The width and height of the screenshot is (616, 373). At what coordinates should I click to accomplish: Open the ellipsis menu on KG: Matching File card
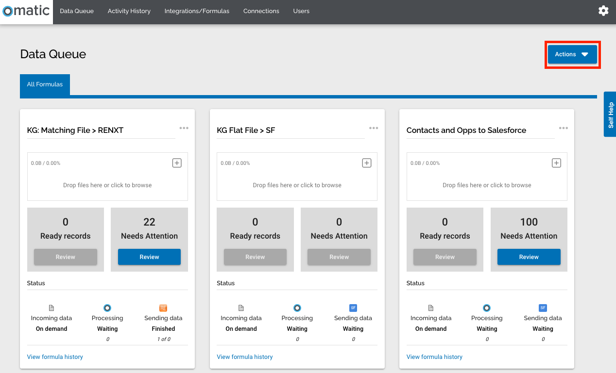[184, 128]
